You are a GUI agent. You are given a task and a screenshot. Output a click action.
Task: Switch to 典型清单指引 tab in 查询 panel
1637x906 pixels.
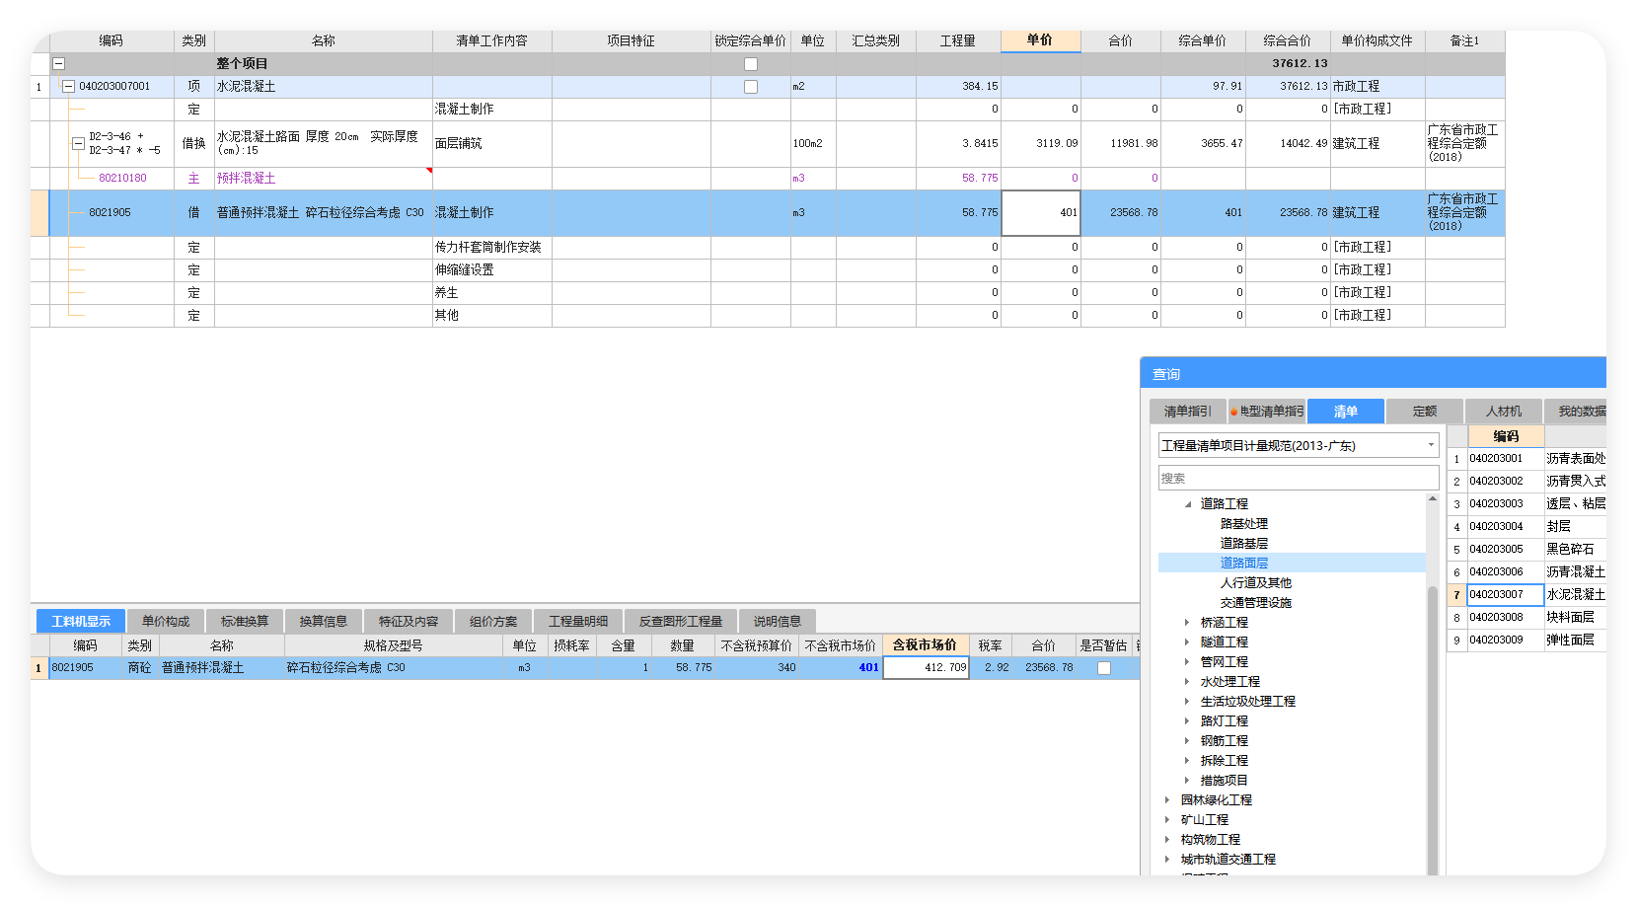pos(1267,412)
